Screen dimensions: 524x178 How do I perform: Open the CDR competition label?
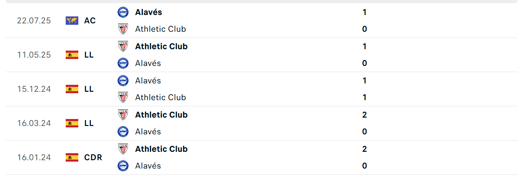pos(93,157)
